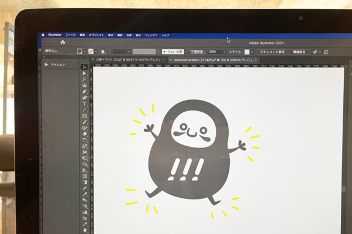The width and height of the screenshot is (352, 234).
Task: Click the stroke color swatch
Action: click(x=91, y=51)
